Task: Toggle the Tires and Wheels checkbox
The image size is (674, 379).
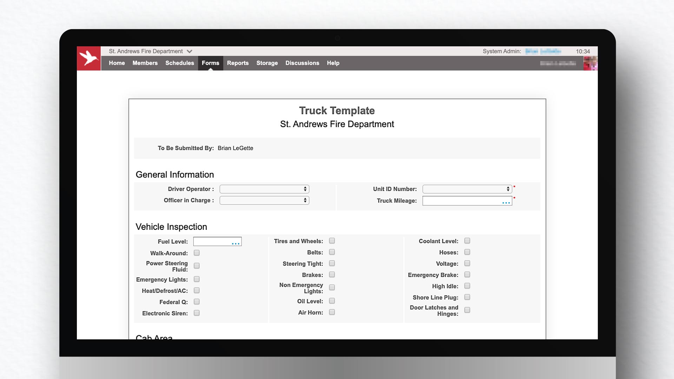Action: click(332, 241)
